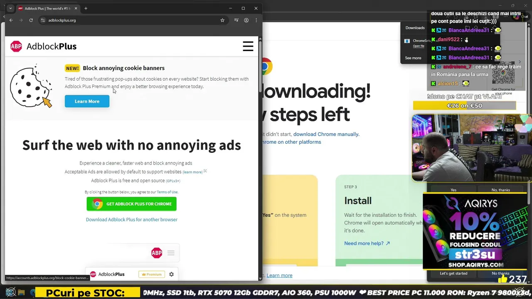Click the ChromeSetup file icon in Downloads
Viewport: 532px width, 299px height.
(x=407, y=41)
